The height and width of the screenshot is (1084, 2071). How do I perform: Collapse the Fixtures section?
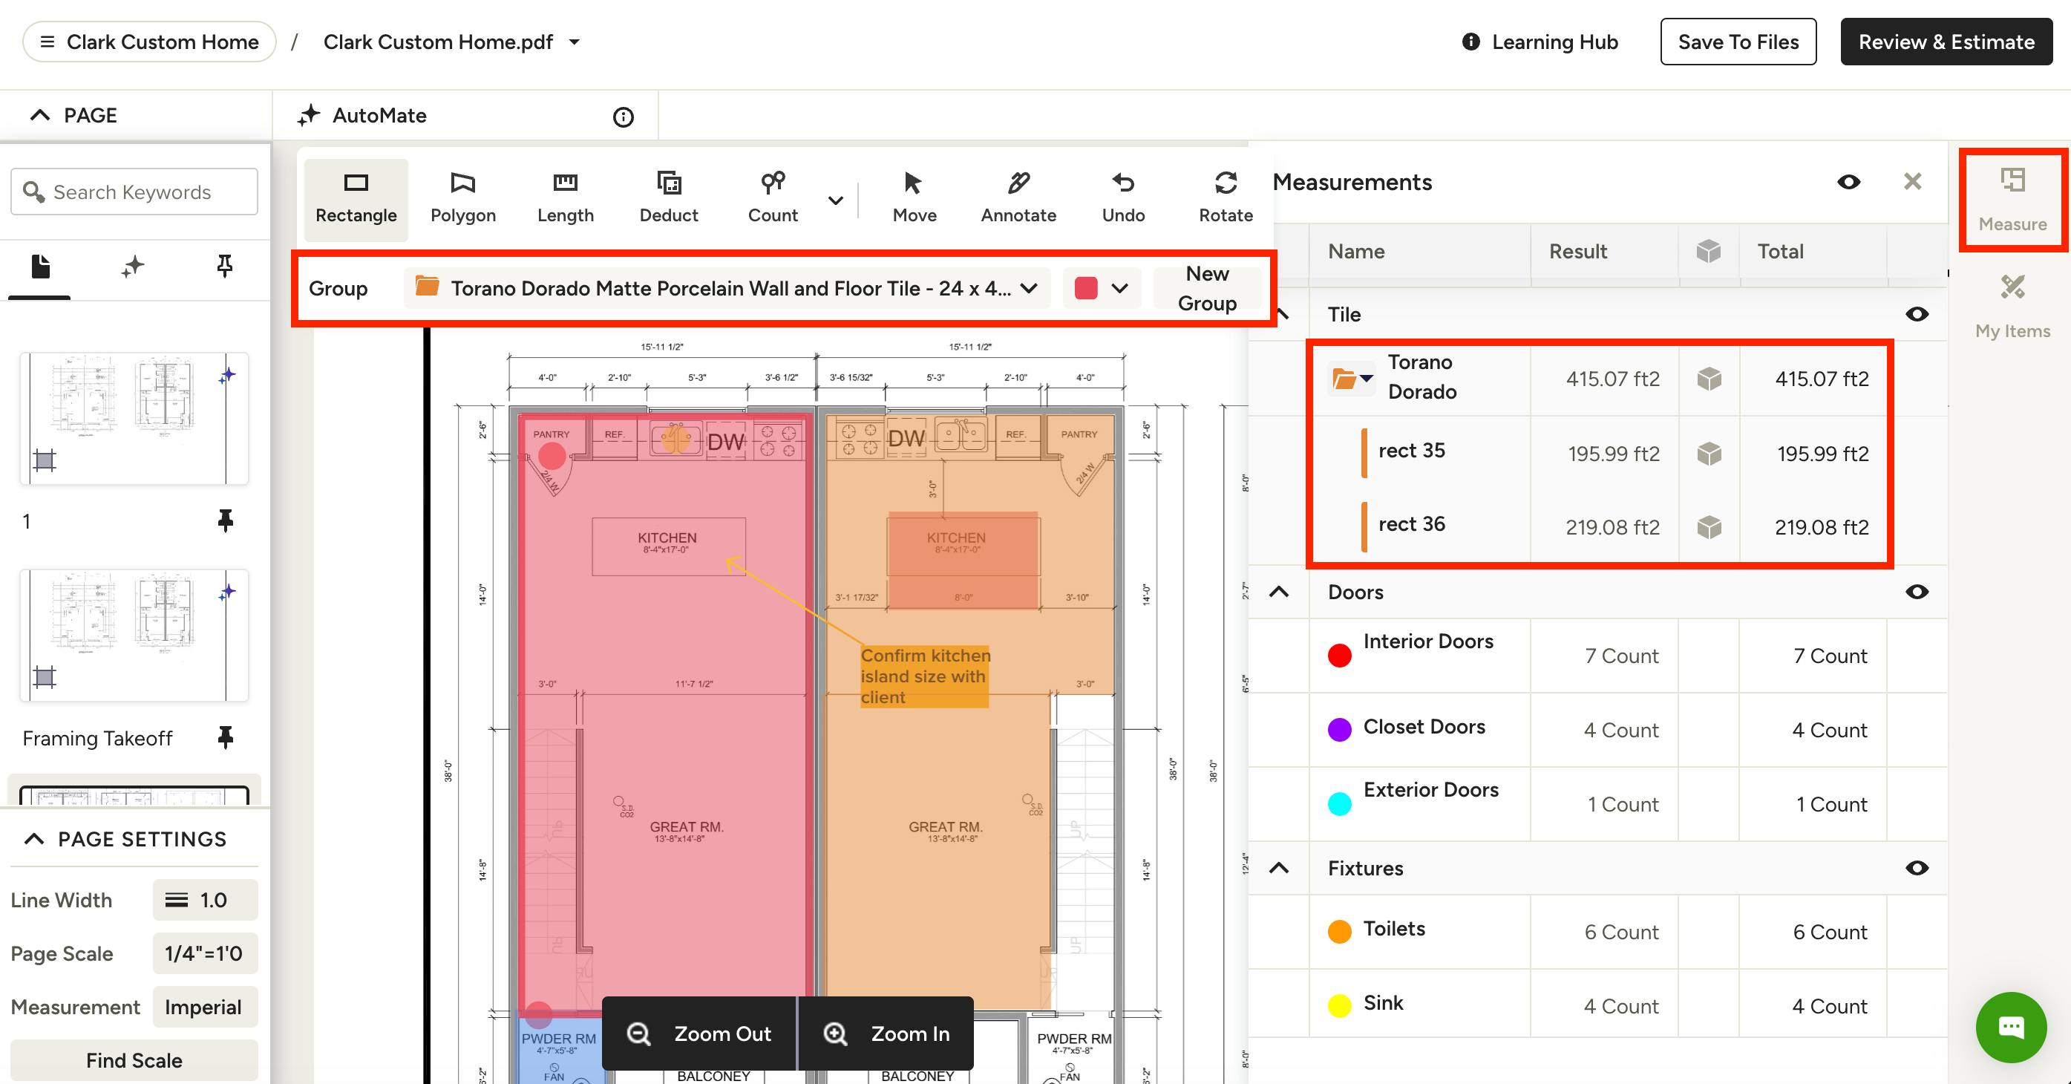(x=1279, y=869)
